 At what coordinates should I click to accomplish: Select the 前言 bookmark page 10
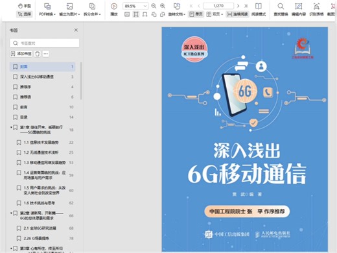[x=43, y=107]
